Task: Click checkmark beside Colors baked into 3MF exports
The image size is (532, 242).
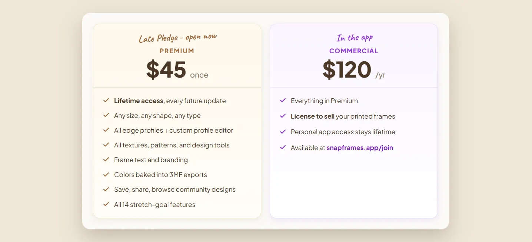Action: 106,174
